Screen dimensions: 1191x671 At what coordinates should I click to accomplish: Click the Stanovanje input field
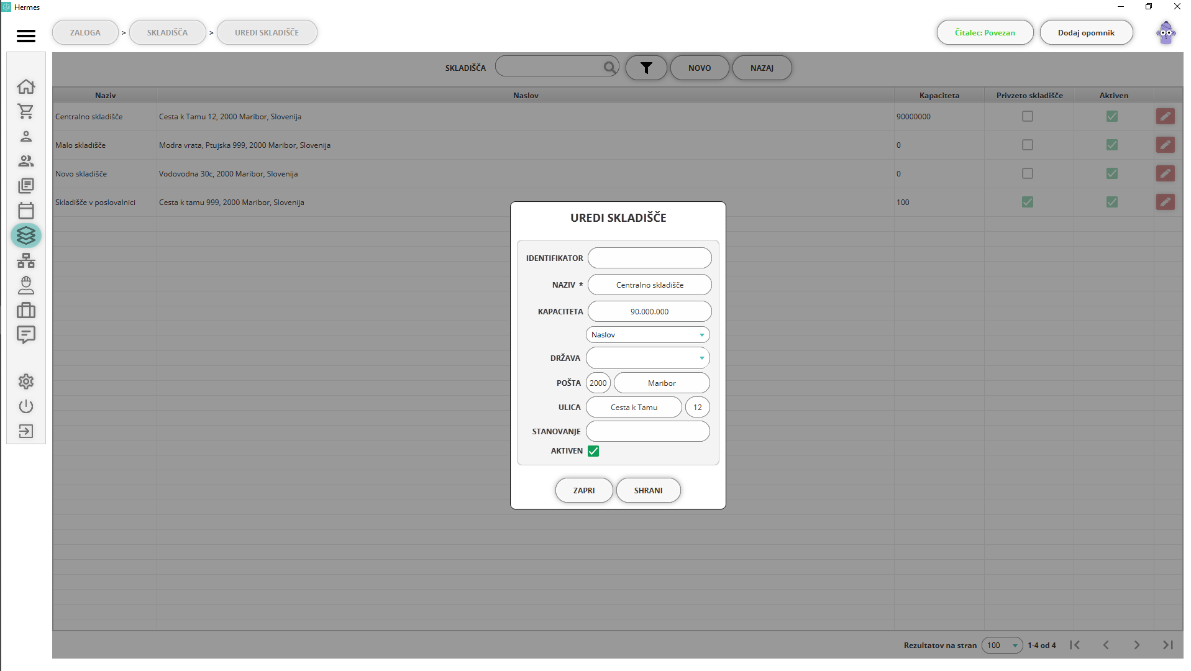647,431
